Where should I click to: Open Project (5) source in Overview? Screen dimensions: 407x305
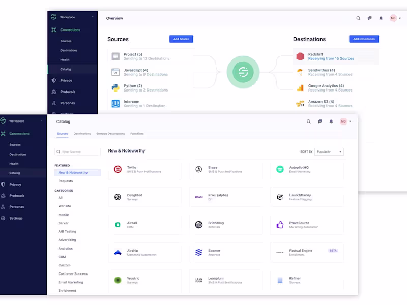point(150,56)
